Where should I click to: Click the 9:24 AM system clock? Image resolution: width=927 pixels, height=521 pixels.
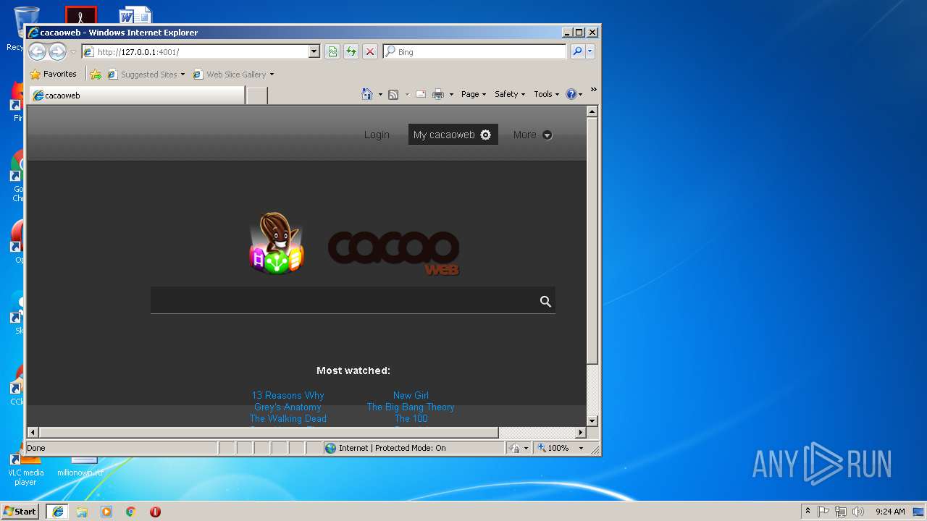point(890,511)
